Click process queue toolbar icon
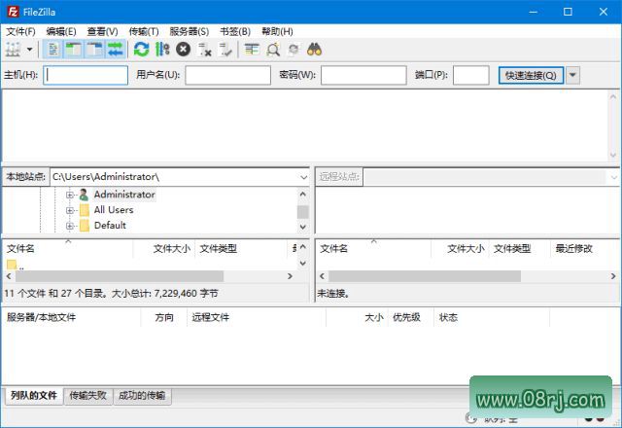 [x=162, y=49]
